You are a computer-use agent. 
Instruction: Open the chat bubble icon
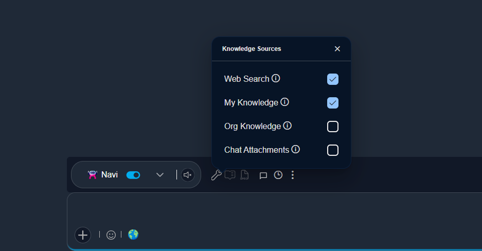coord(263,175)
